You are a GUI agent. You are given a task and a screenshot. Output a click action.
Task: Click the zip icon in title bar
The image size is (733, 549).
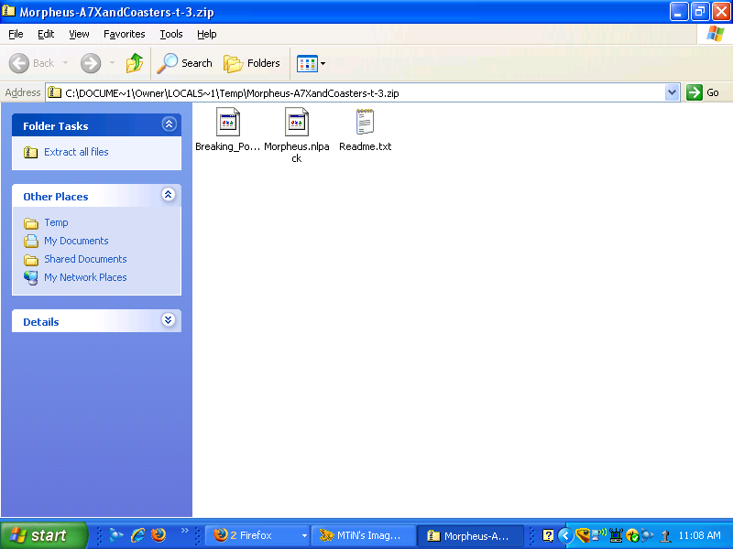[8, 11]
